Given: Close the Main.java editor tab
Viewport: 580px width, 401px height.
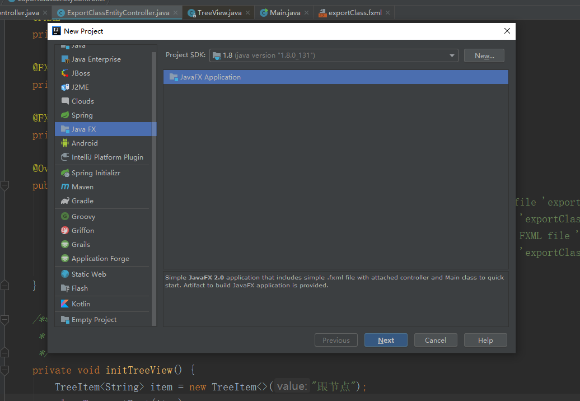Looking at the screenshot, I should click(306, 12).
